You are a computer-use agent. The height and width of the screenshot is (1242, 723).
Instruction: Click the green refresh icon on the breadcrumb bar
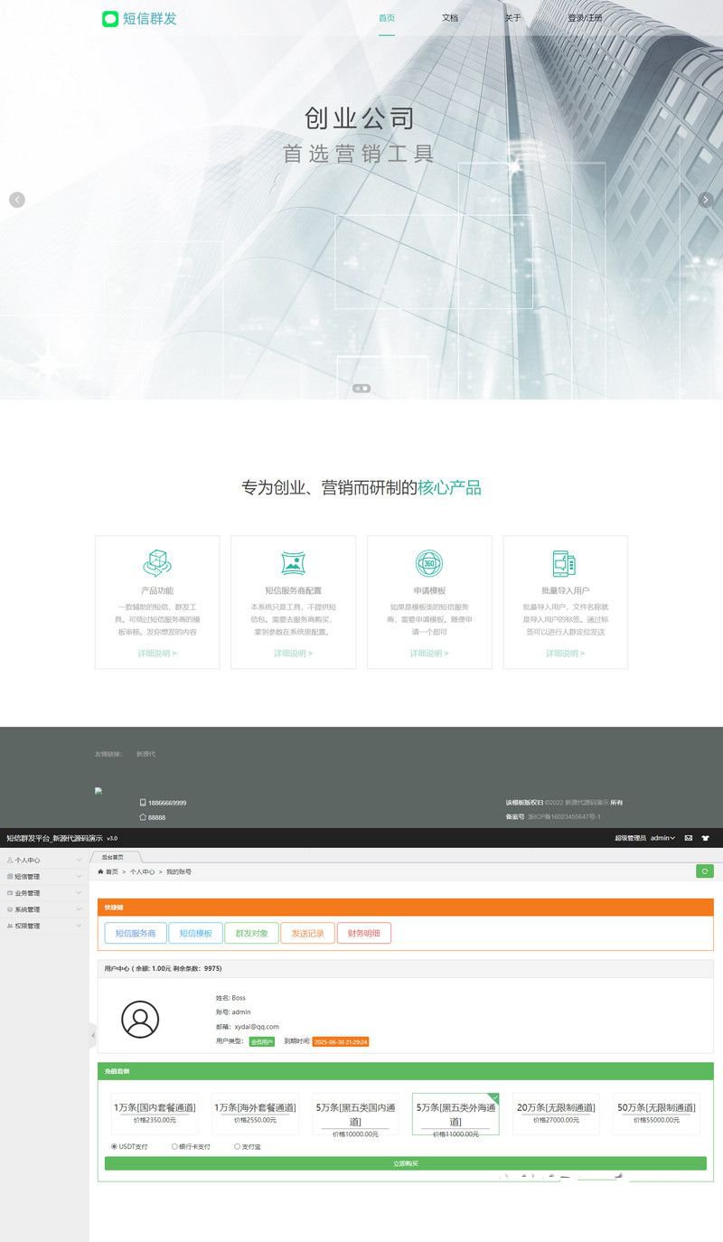tap(704, 871)
